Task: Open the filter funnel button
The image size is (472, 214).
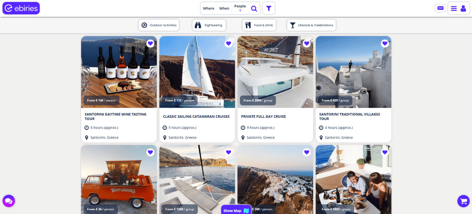Action: click(x=269, y=9)
